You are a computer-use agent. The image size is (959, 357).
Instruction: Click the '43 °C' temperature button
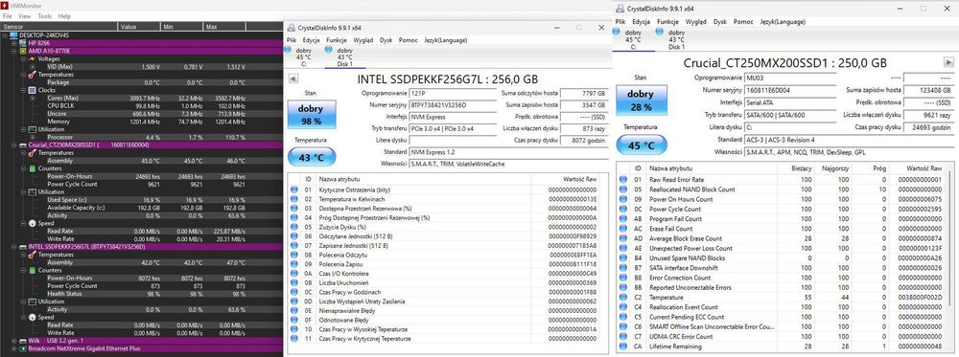tap(312, 157)
